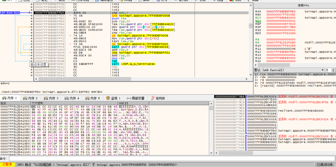The width and height of the screenshot is (336, 167).
Task: Select argument 1: rcx in call arguments
Action: point(295,74)
